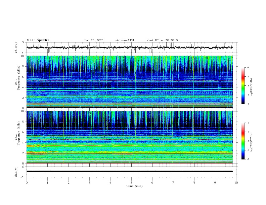
Task: Click the "-7" tick of lower colorbar
Action: pyautogui.click(x=248, y=159)
